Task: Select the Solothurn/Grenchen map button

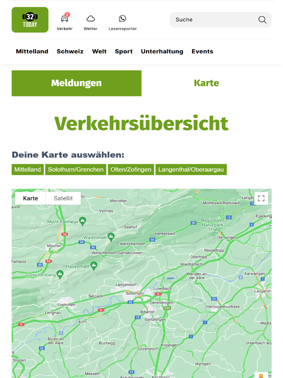Action: pyautogui.click(x=76, y=170)
